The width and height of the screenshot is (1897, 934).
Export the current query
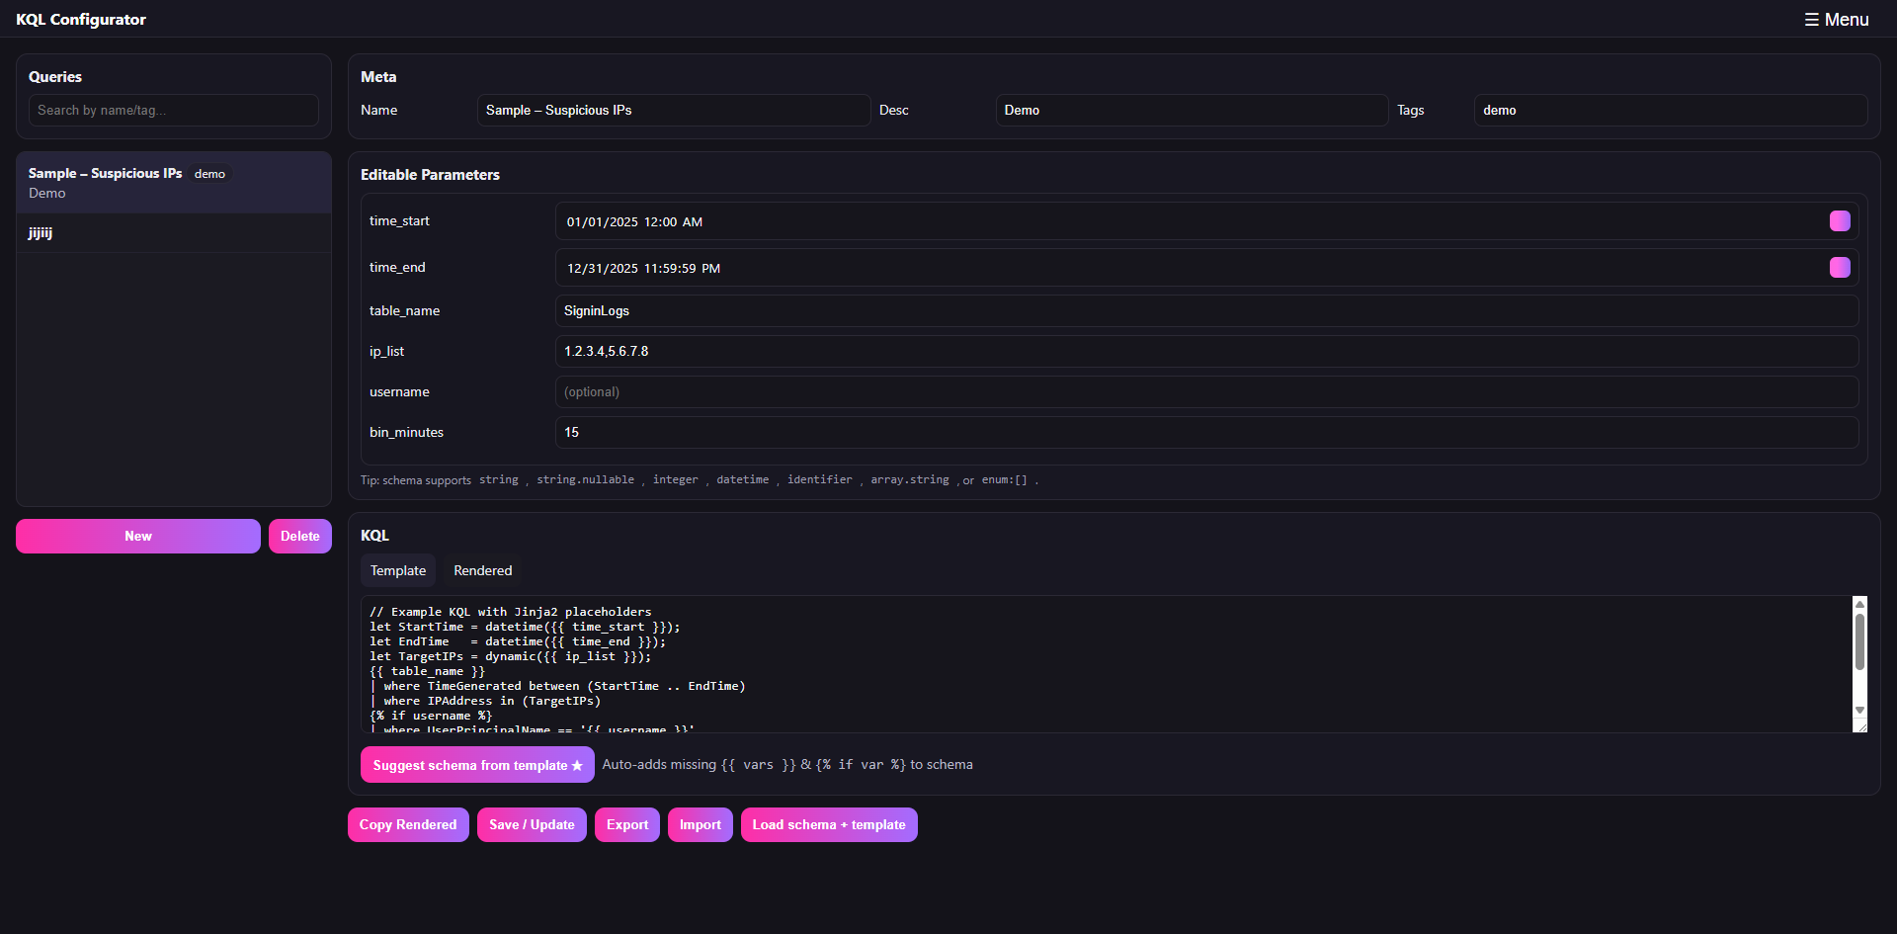pos(626,824)
